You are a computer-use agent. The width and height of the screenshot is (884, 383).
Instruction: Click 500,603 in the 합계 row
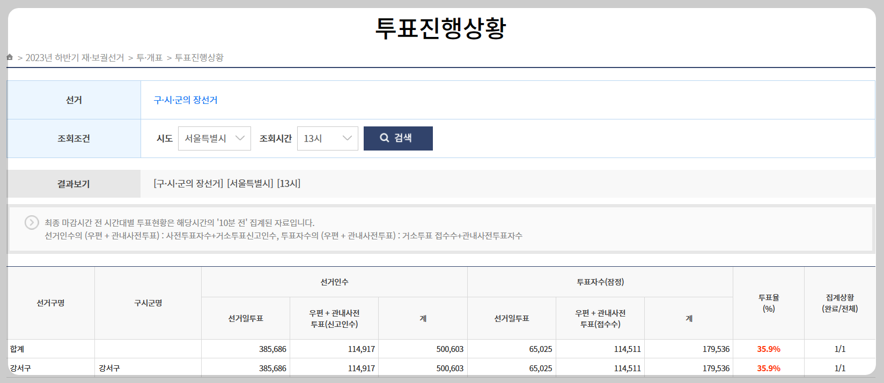450,349
